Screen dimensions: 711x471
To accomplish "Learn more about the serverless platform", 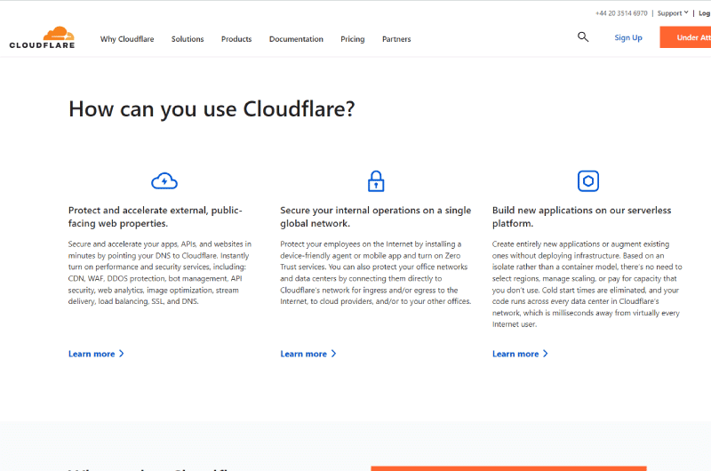I will point(520,354).
